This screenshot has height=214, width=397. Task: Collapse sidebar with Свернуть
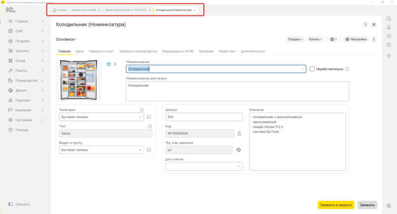(19, 204)
